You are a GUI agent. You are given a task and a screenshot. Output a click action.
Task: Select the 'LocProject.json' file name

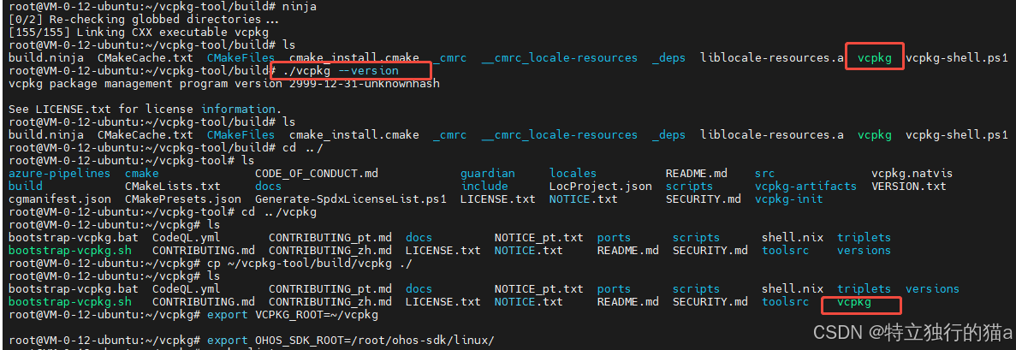coord(600,186)
